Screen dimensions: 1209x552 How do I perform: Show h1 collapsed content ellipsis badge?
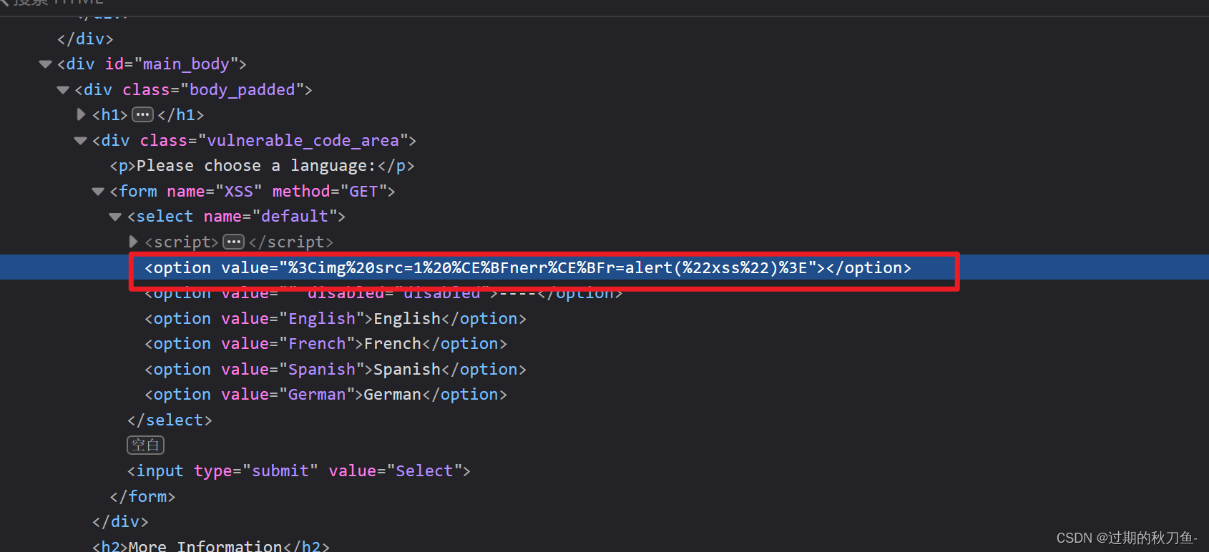[142, 114]
